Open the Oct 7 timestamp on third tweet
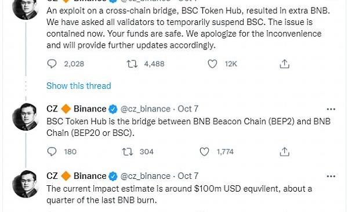This screenshot has width=348, height=212. pos(188,176)
